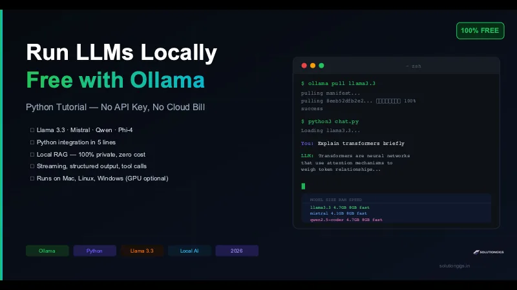Click the 'llama3.3 4.7GB 8GB fast' row
Viewport: 517px width, 290px height.
pyautogui.click(x=340, y=208)
